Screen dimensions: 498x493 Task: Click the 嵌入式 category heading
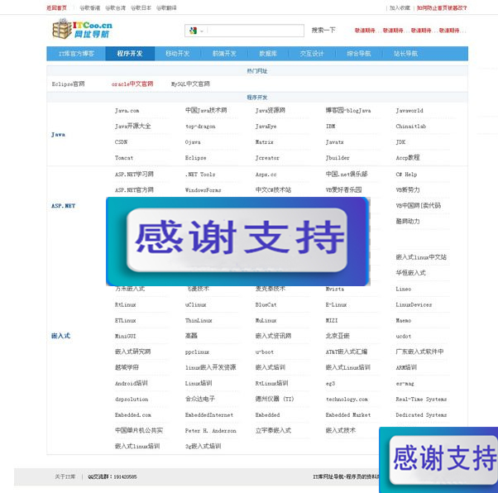[60, 336]
